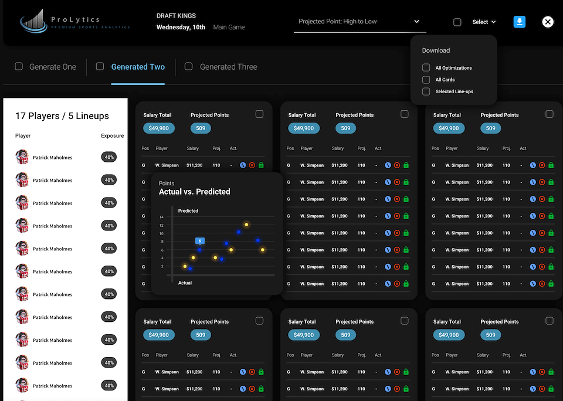The width and height of the screenshot is (563, 401).
Task: Click 'Player' column header in left panel
Action: point(23,135)
